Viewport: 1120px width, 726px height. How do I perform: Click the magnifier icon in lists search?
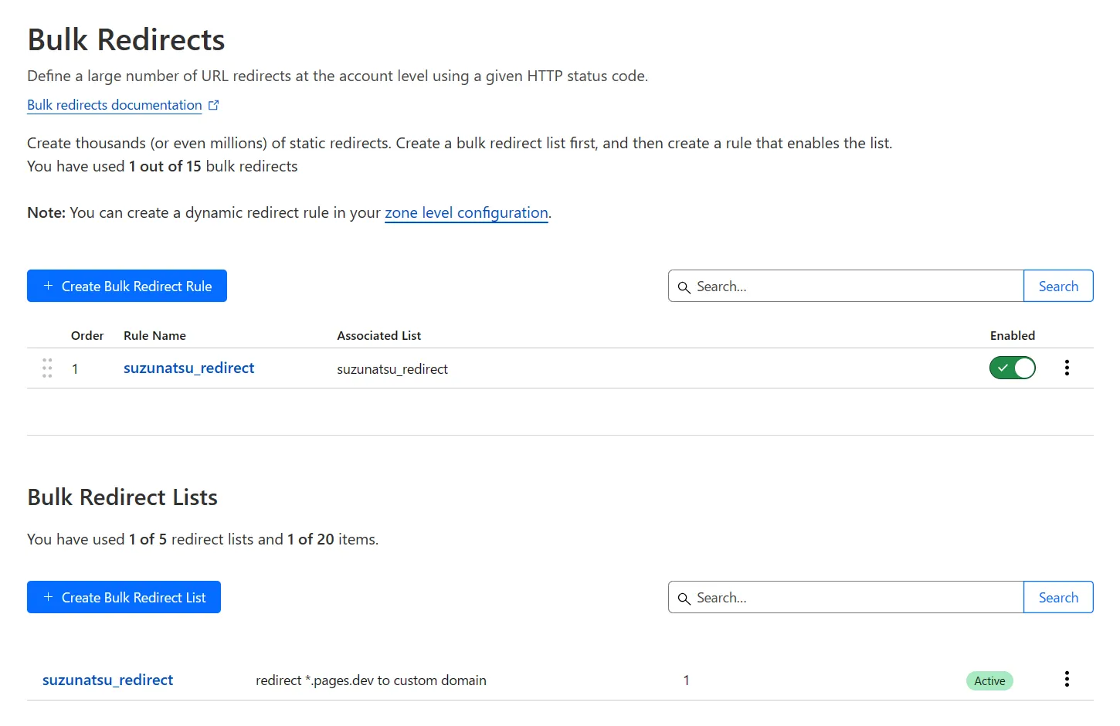tap(684, 599)
